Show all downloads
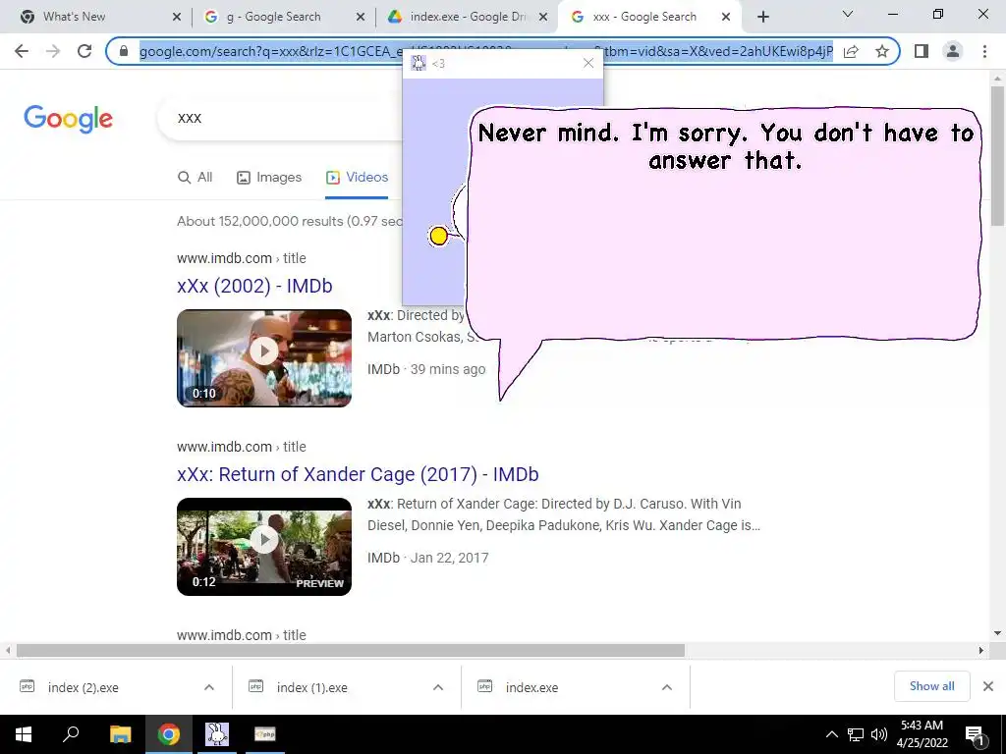1006x754 pixels. tap(931, 686)
